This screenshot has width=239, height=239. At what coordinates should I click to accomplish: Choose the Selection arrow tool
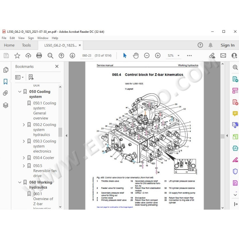coord(125,55)
